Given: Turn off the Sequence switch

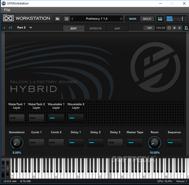Looking at the screenshot, I should [x=174, y=143].
